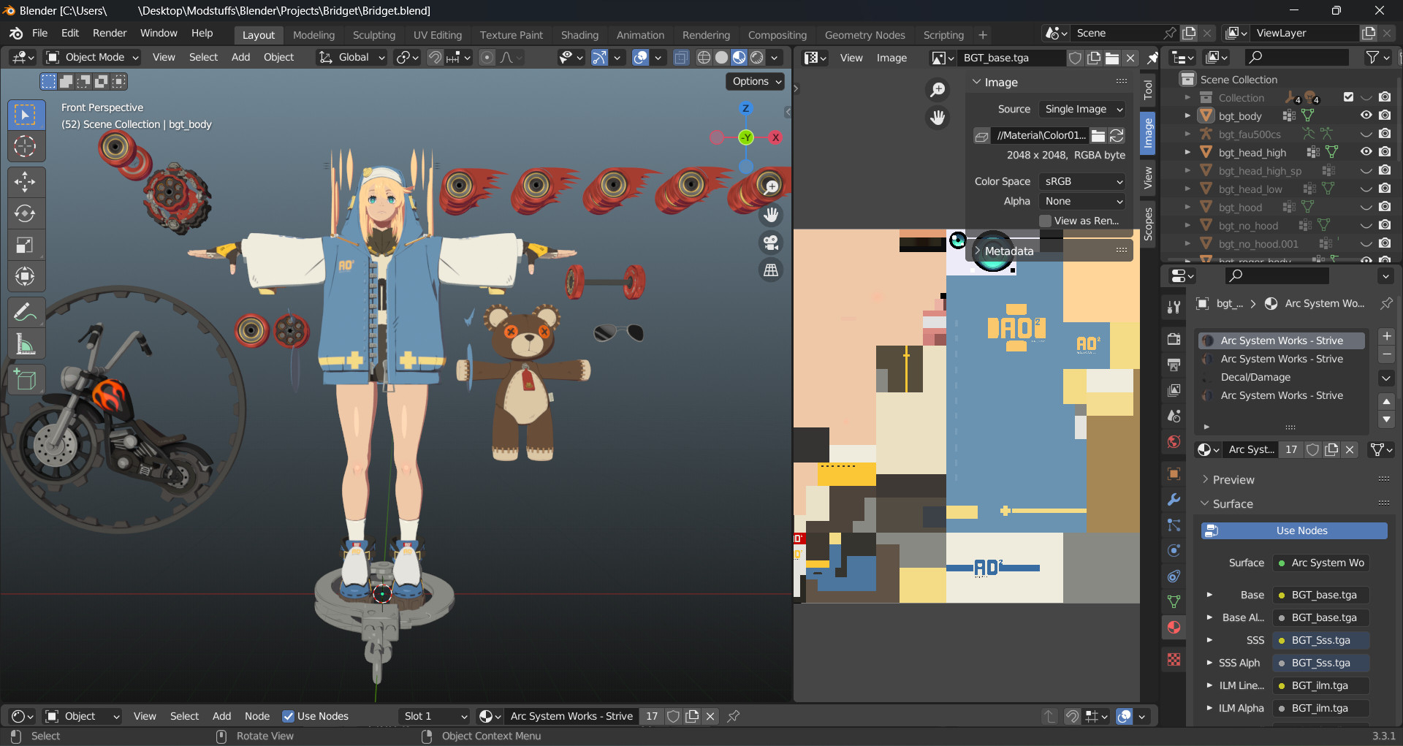Select the Annotate tool

26,312
